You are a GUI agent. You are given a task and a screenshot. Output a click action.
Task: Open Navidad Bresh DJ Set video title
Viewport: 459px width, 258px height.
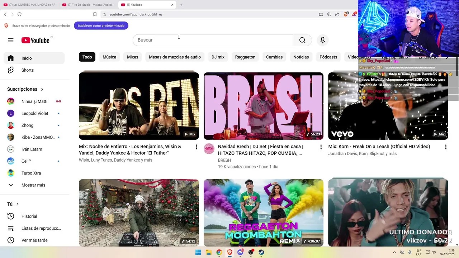tap(260, 150)
